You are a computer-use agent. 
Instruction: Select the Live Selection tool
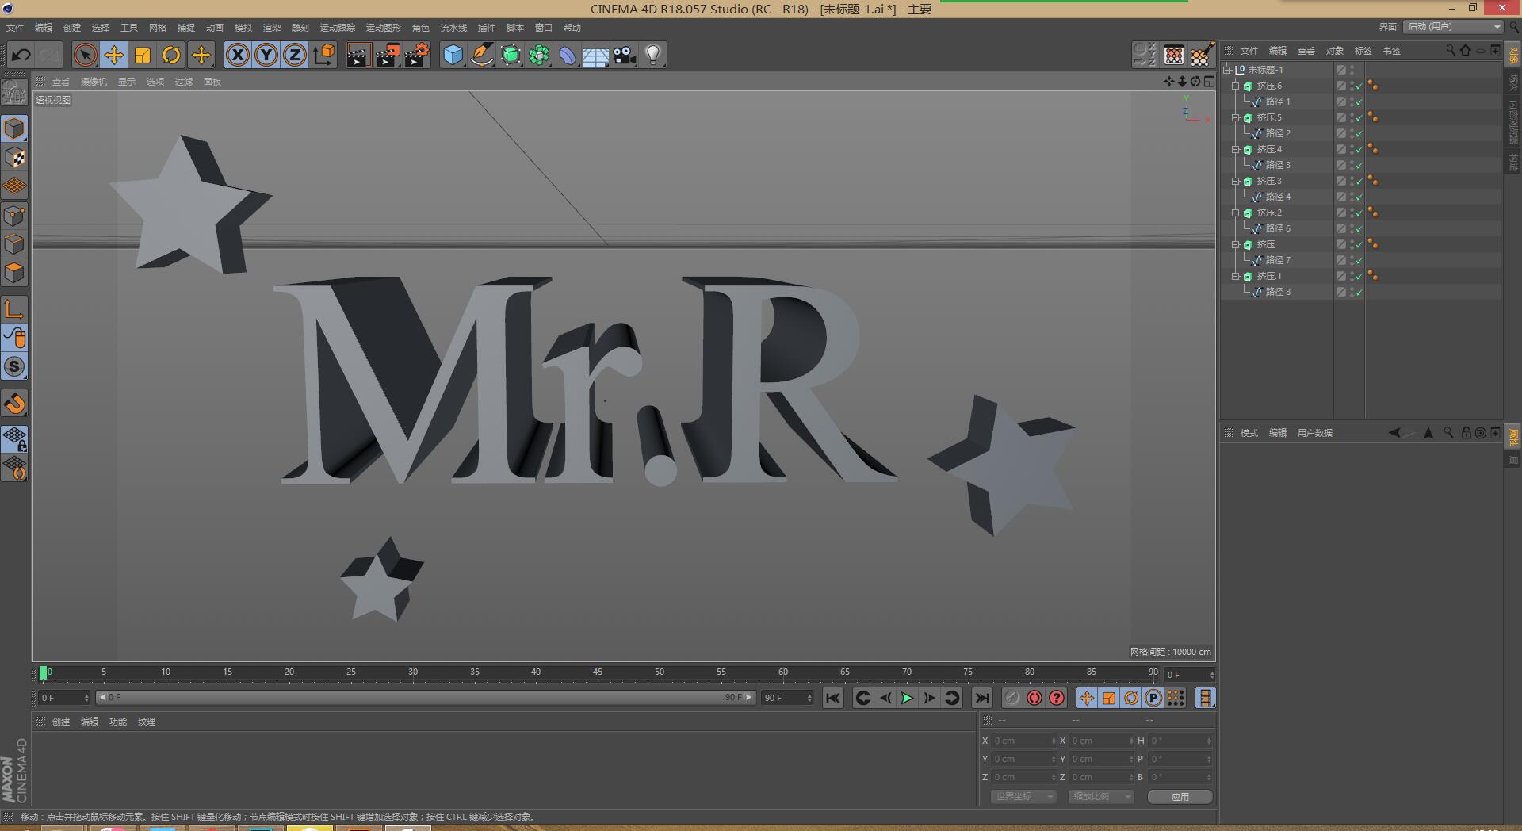tap(85, 55)
